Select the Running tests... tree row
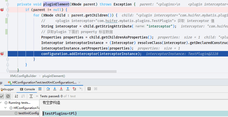Screen dimensions: 228x117 [x=20, y=103]
